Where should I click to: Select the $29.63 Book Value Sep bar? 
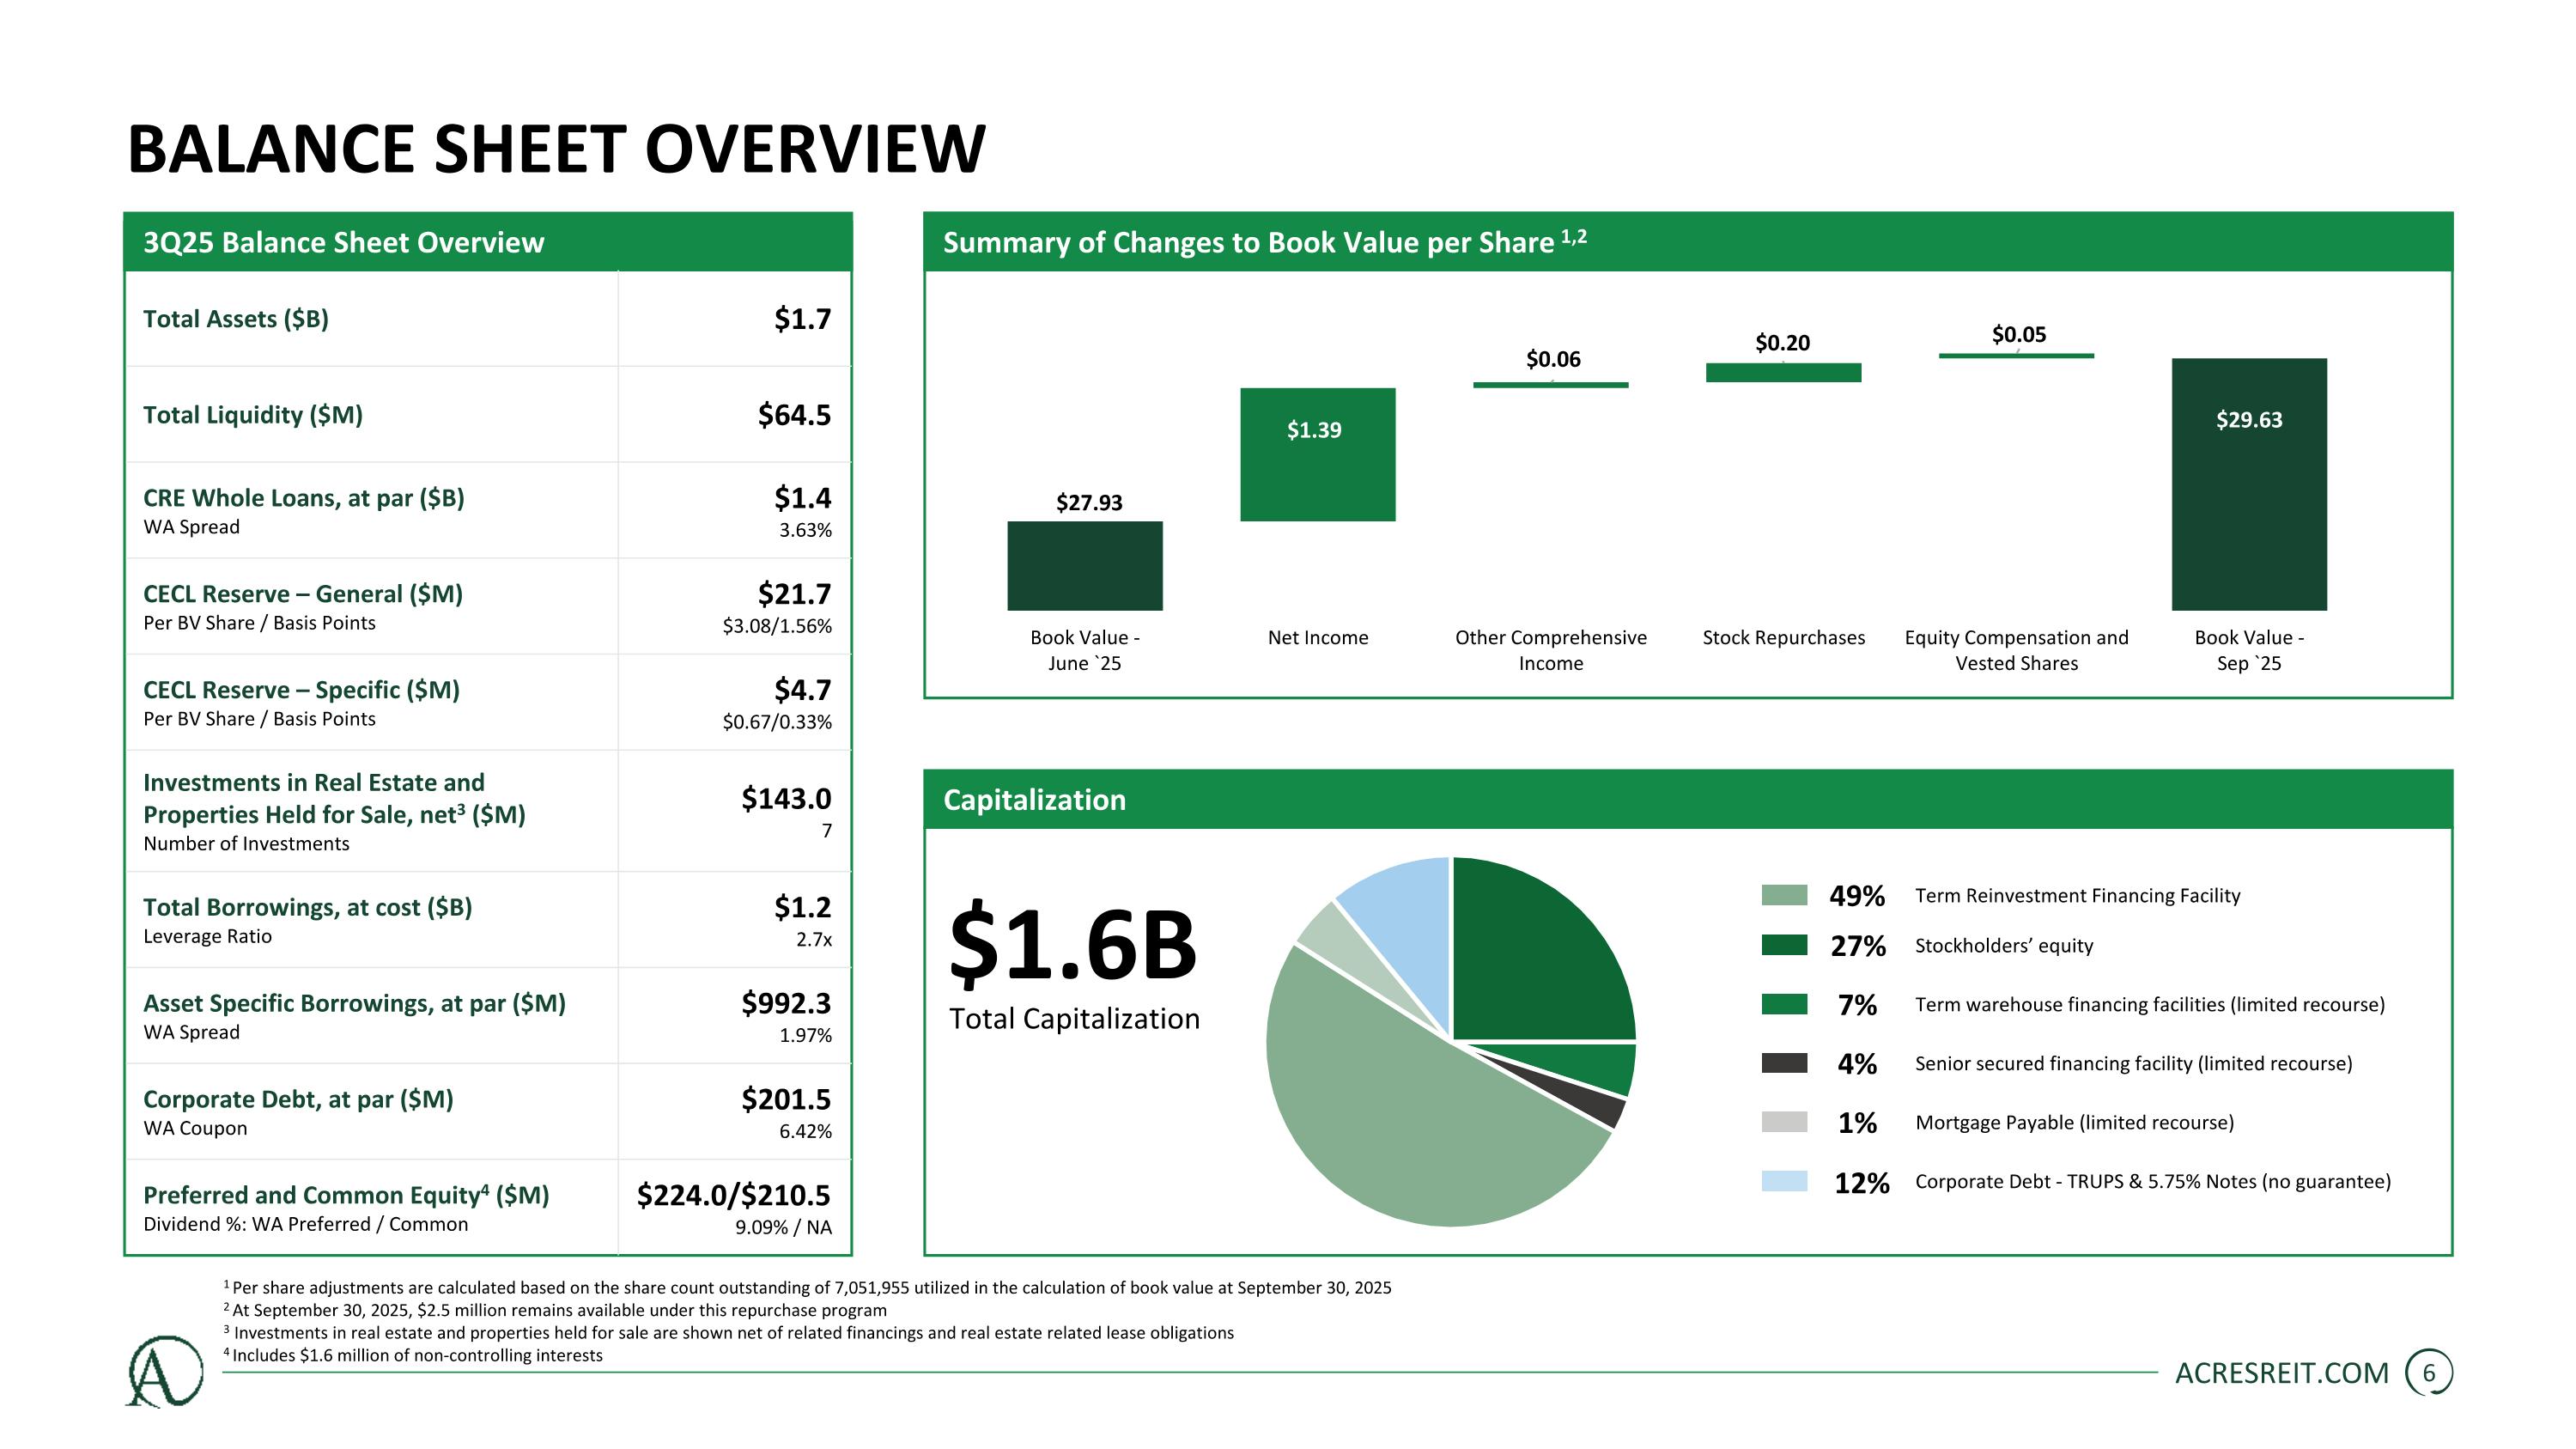click(2249, 484)
